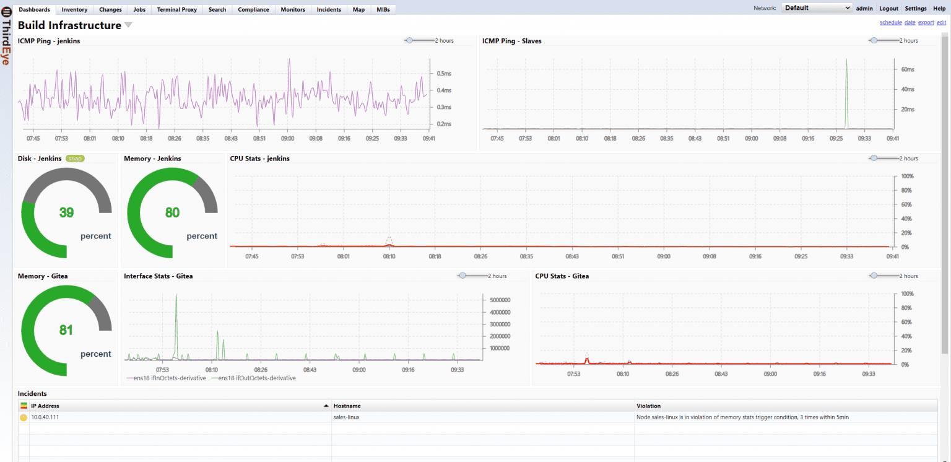Click the CPU Stats - jenkins panel title

click(259, 159)
